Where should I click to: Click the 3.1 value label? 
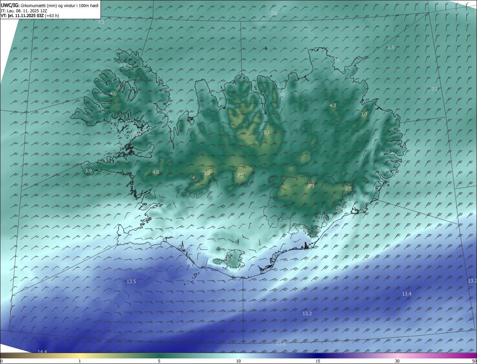click(266, 132)
